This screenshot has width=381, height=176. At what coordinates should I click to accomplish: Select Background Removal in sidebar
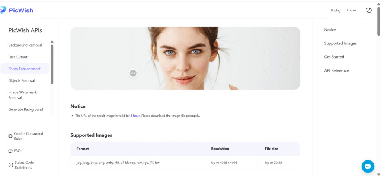(x=25, y=45)
